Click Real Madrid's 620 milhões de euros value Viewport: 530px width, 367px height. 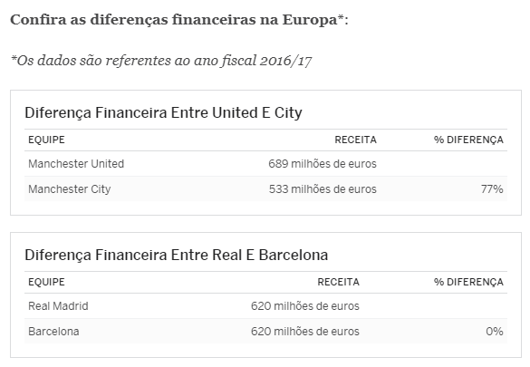pyautogui.click(x=305, y=306)
